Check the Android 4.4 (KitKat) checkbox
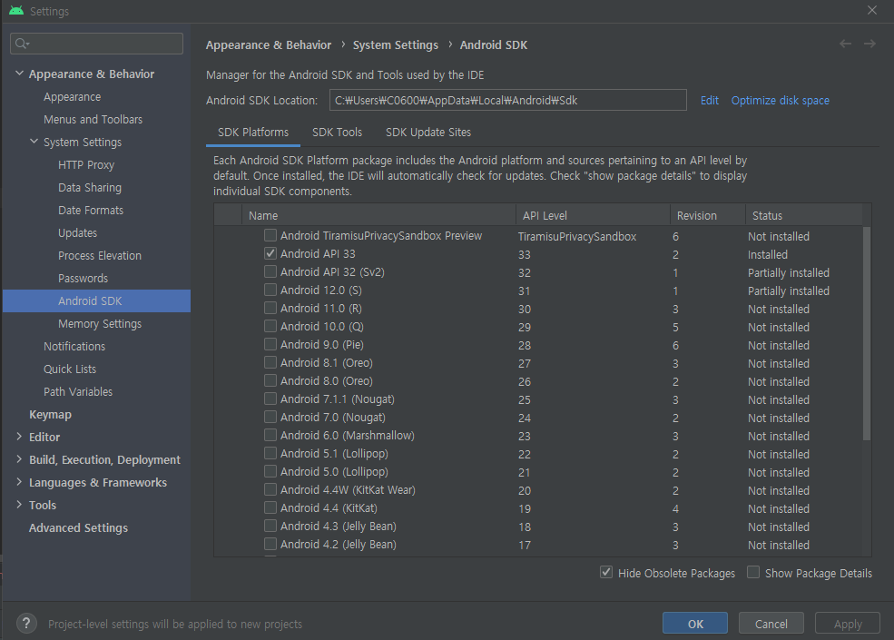 [x=270, y=507]
